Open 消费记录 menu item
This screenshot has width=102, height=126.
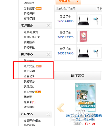(29, 76)
